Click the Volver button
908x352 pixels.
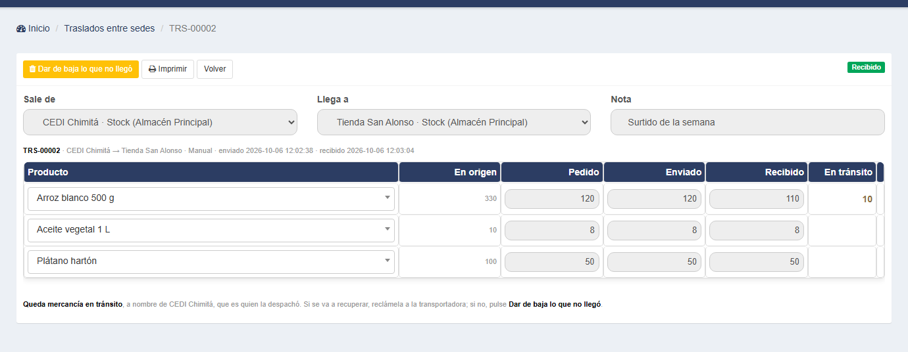[214, 69]
